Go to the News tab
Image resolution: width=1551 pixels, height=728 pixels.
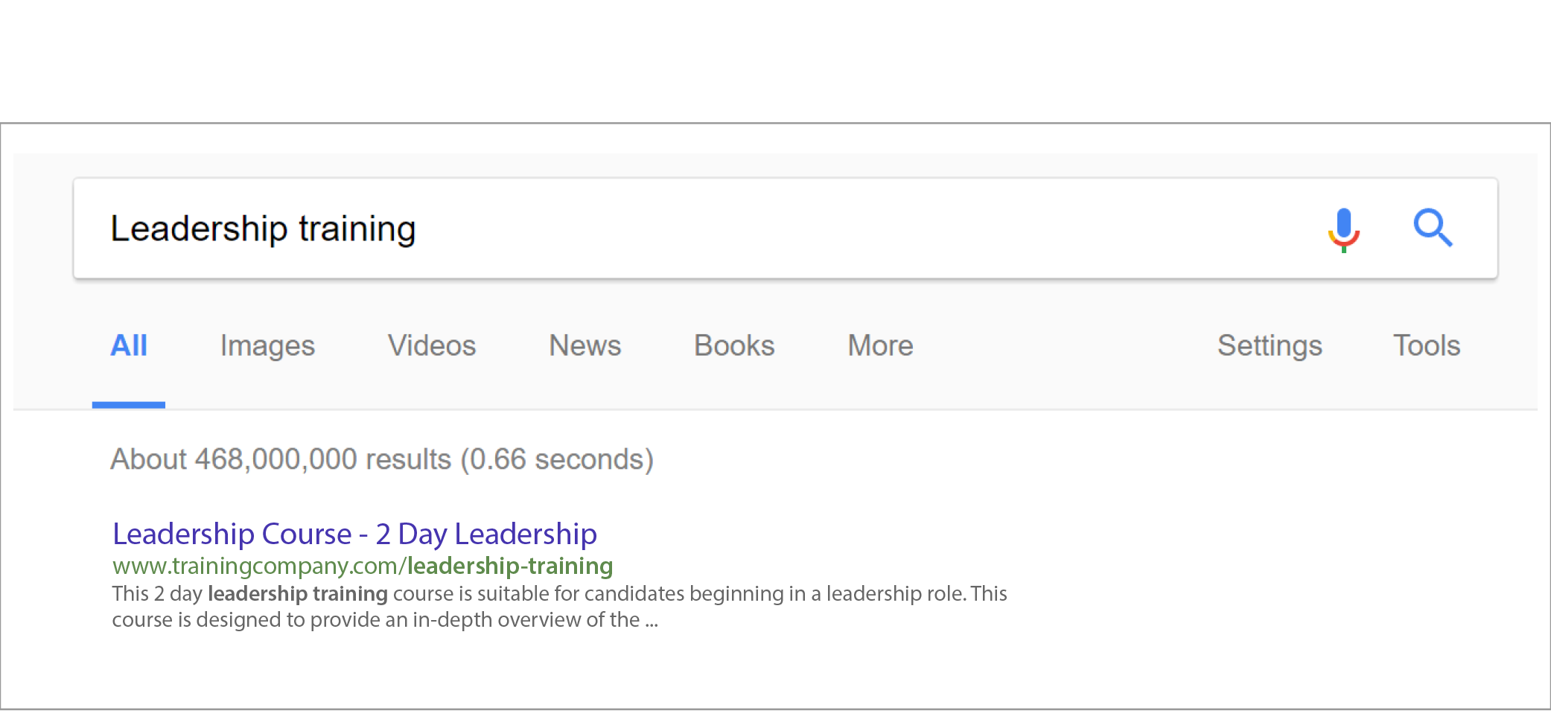(585, 345)
